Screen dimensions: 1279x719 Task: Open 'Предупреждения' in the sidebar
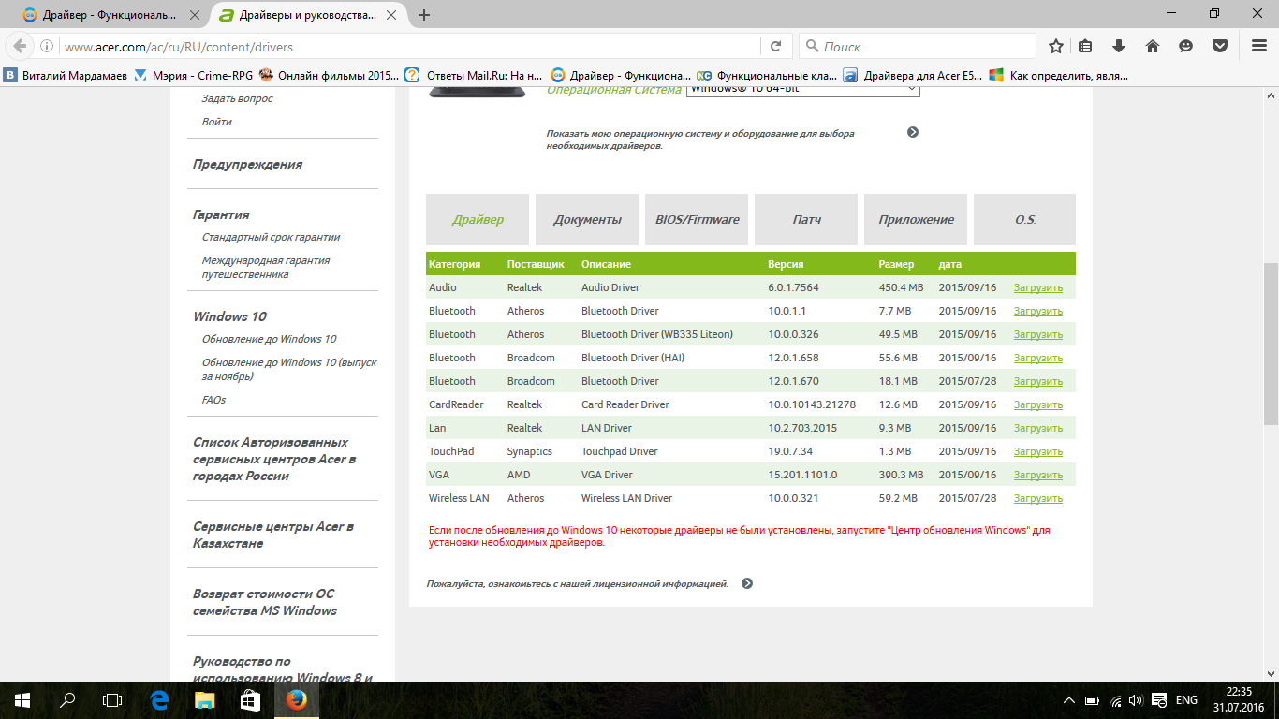247,164
